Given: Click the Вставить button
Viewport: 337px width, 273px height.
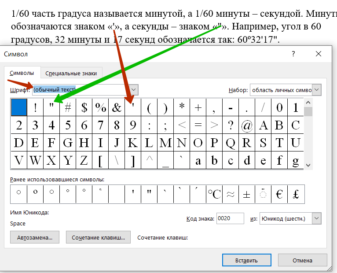Looking at the screenshot, I should click(246, 260).
